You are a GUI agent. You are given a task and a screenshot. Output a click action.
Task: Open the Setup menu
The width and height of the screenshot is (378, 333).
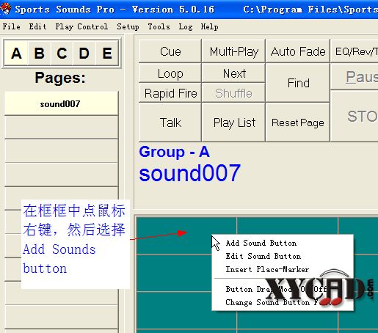pos(128,26)
